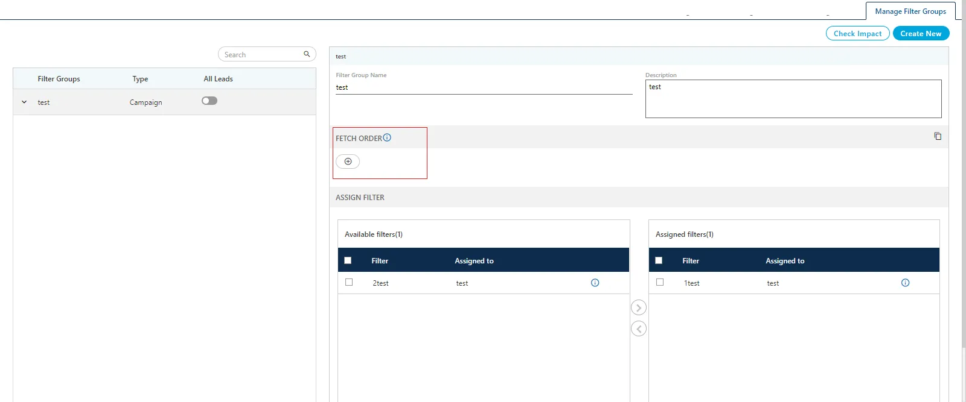Screen dimensions: 966x402
Task: Select all assigned filters checkbox
Action: [659, 260]
